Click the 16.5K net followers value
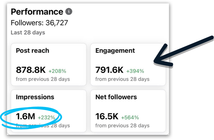The image size is (214, 140). tap(107, 116)
